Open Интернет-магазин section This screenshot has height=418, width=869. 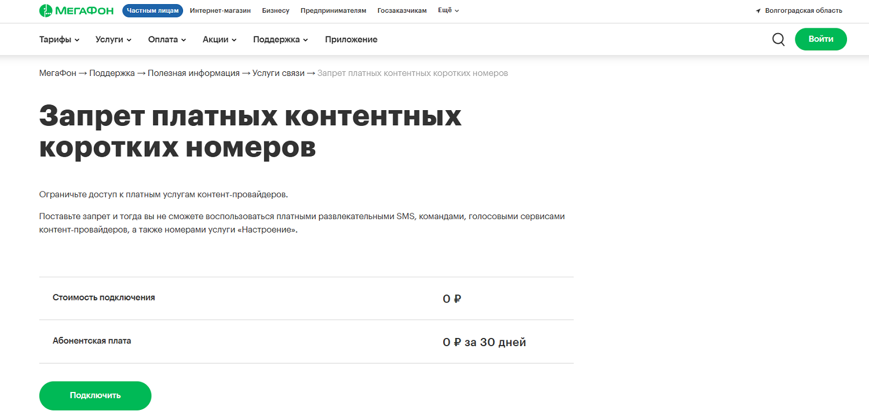(220, 10)
